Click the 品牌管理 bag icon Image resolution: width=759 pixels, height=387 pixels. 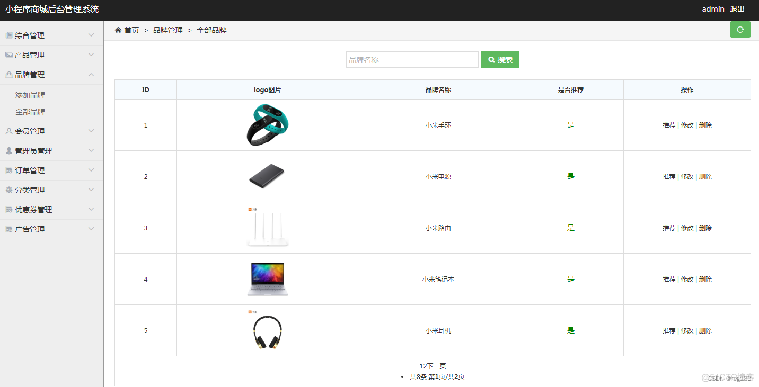pos(9,75)
